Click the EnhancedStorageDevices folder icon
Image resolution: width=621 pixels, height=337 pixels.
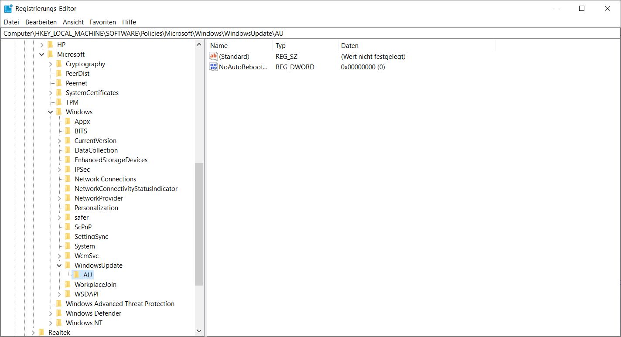coord(68,160)
